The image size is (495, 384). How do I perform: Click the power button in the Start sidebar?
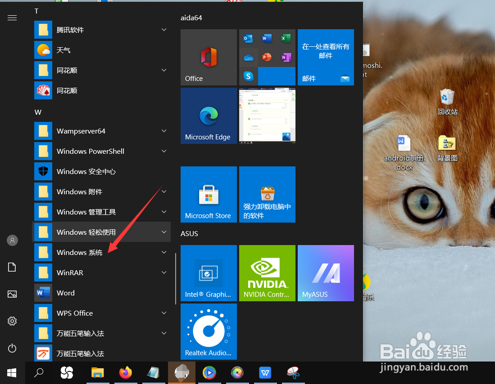[12, 348]
